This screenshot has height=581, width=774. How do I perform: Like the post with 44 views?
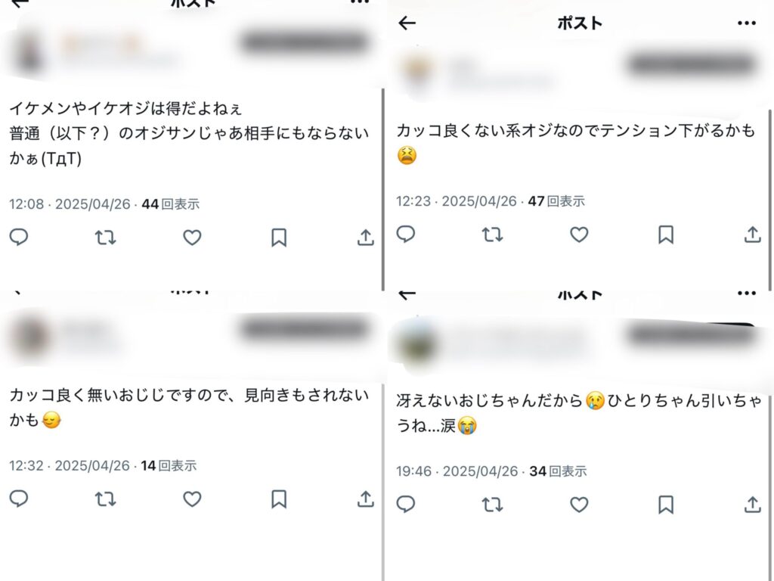pyautogui.click(x=192, y=238)
